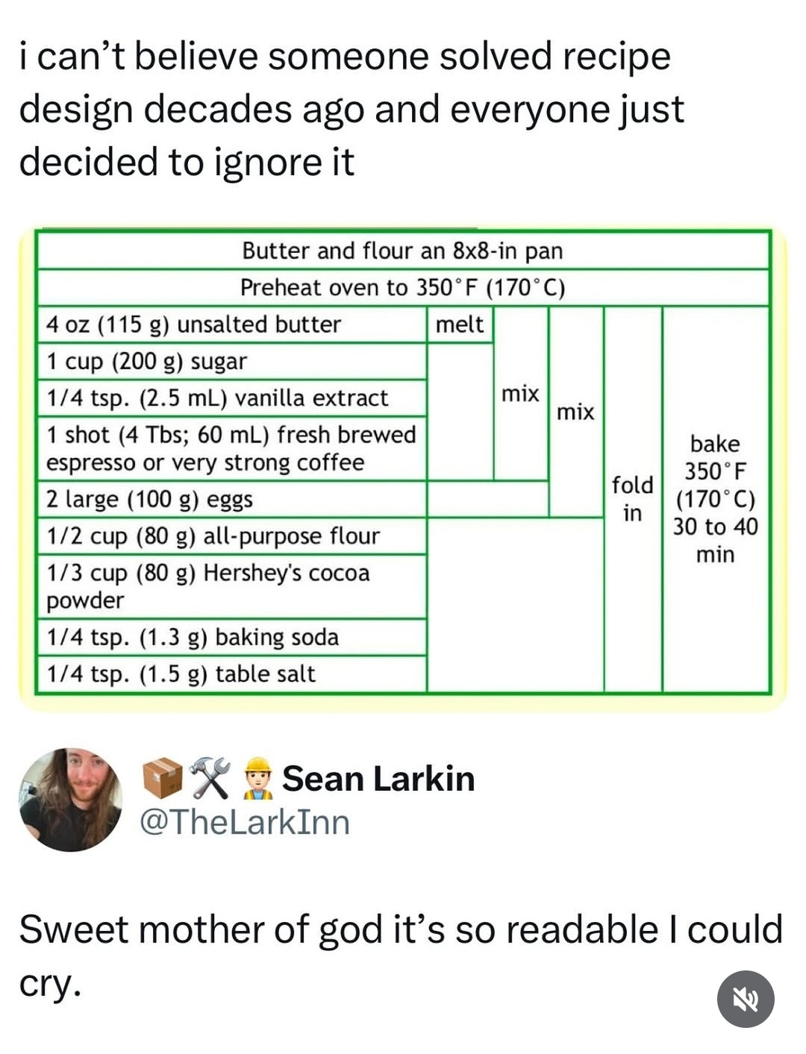Open Sean Larkin's profile picture
The width and height of the screenshot is (806, 1054).
[x=70, y=800]
